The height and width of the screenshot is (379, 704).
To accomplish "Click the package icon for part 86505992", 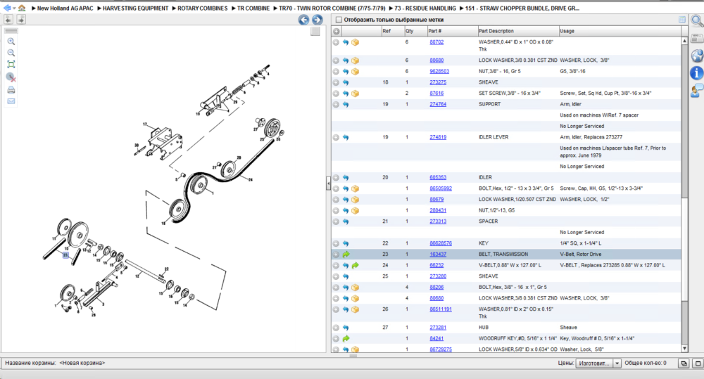I will click(x=355, y=188).
